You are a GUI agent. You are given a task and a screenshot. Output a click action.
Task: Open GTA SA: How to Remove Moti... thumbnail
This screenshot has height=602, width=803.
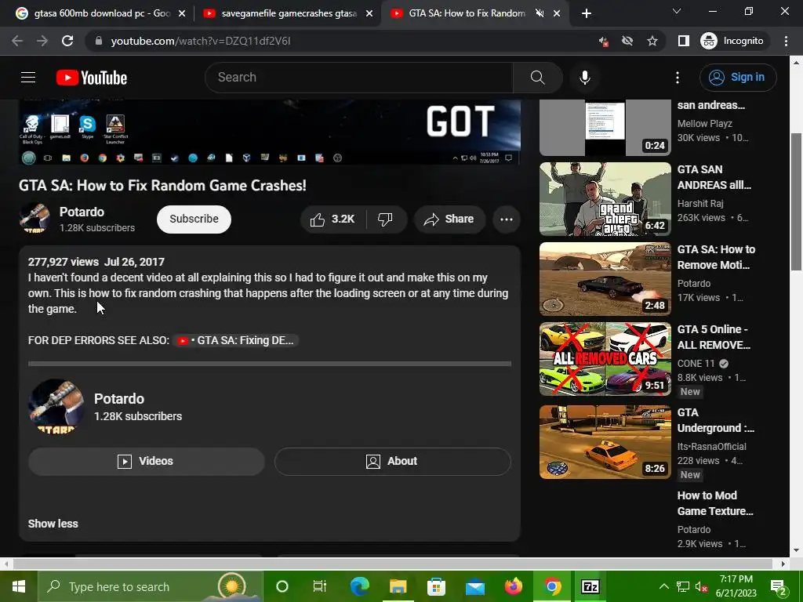pos(605,279)
